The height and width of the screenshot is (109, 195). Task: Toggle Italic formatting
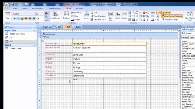click(x=18, y=18)
